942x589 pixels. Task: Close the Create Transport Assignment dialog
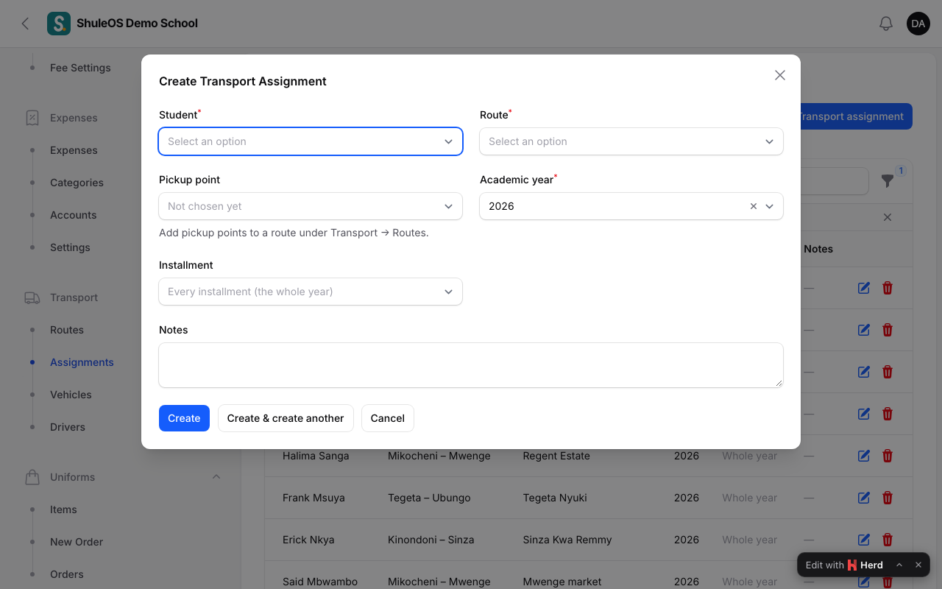pyautogui.click(x=780, y=75)
